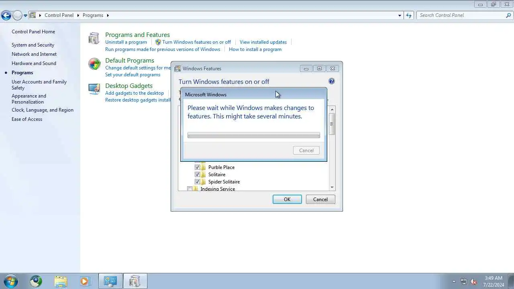Click Programs in the breadcrumb
The height and width of the screenshot is (289, 514).
click(93, 15)
